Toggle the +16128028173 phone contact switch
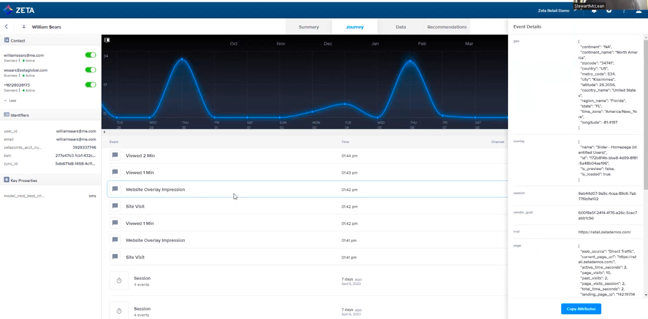The height and width of the screenshot is (319, 648). [91, 85]
